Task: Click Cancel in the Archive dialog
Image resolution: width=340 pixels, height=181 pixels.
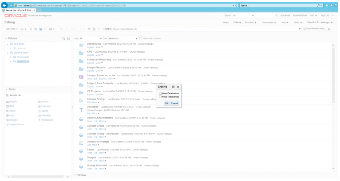Action: pyautogui.click(x=174, y=103)
